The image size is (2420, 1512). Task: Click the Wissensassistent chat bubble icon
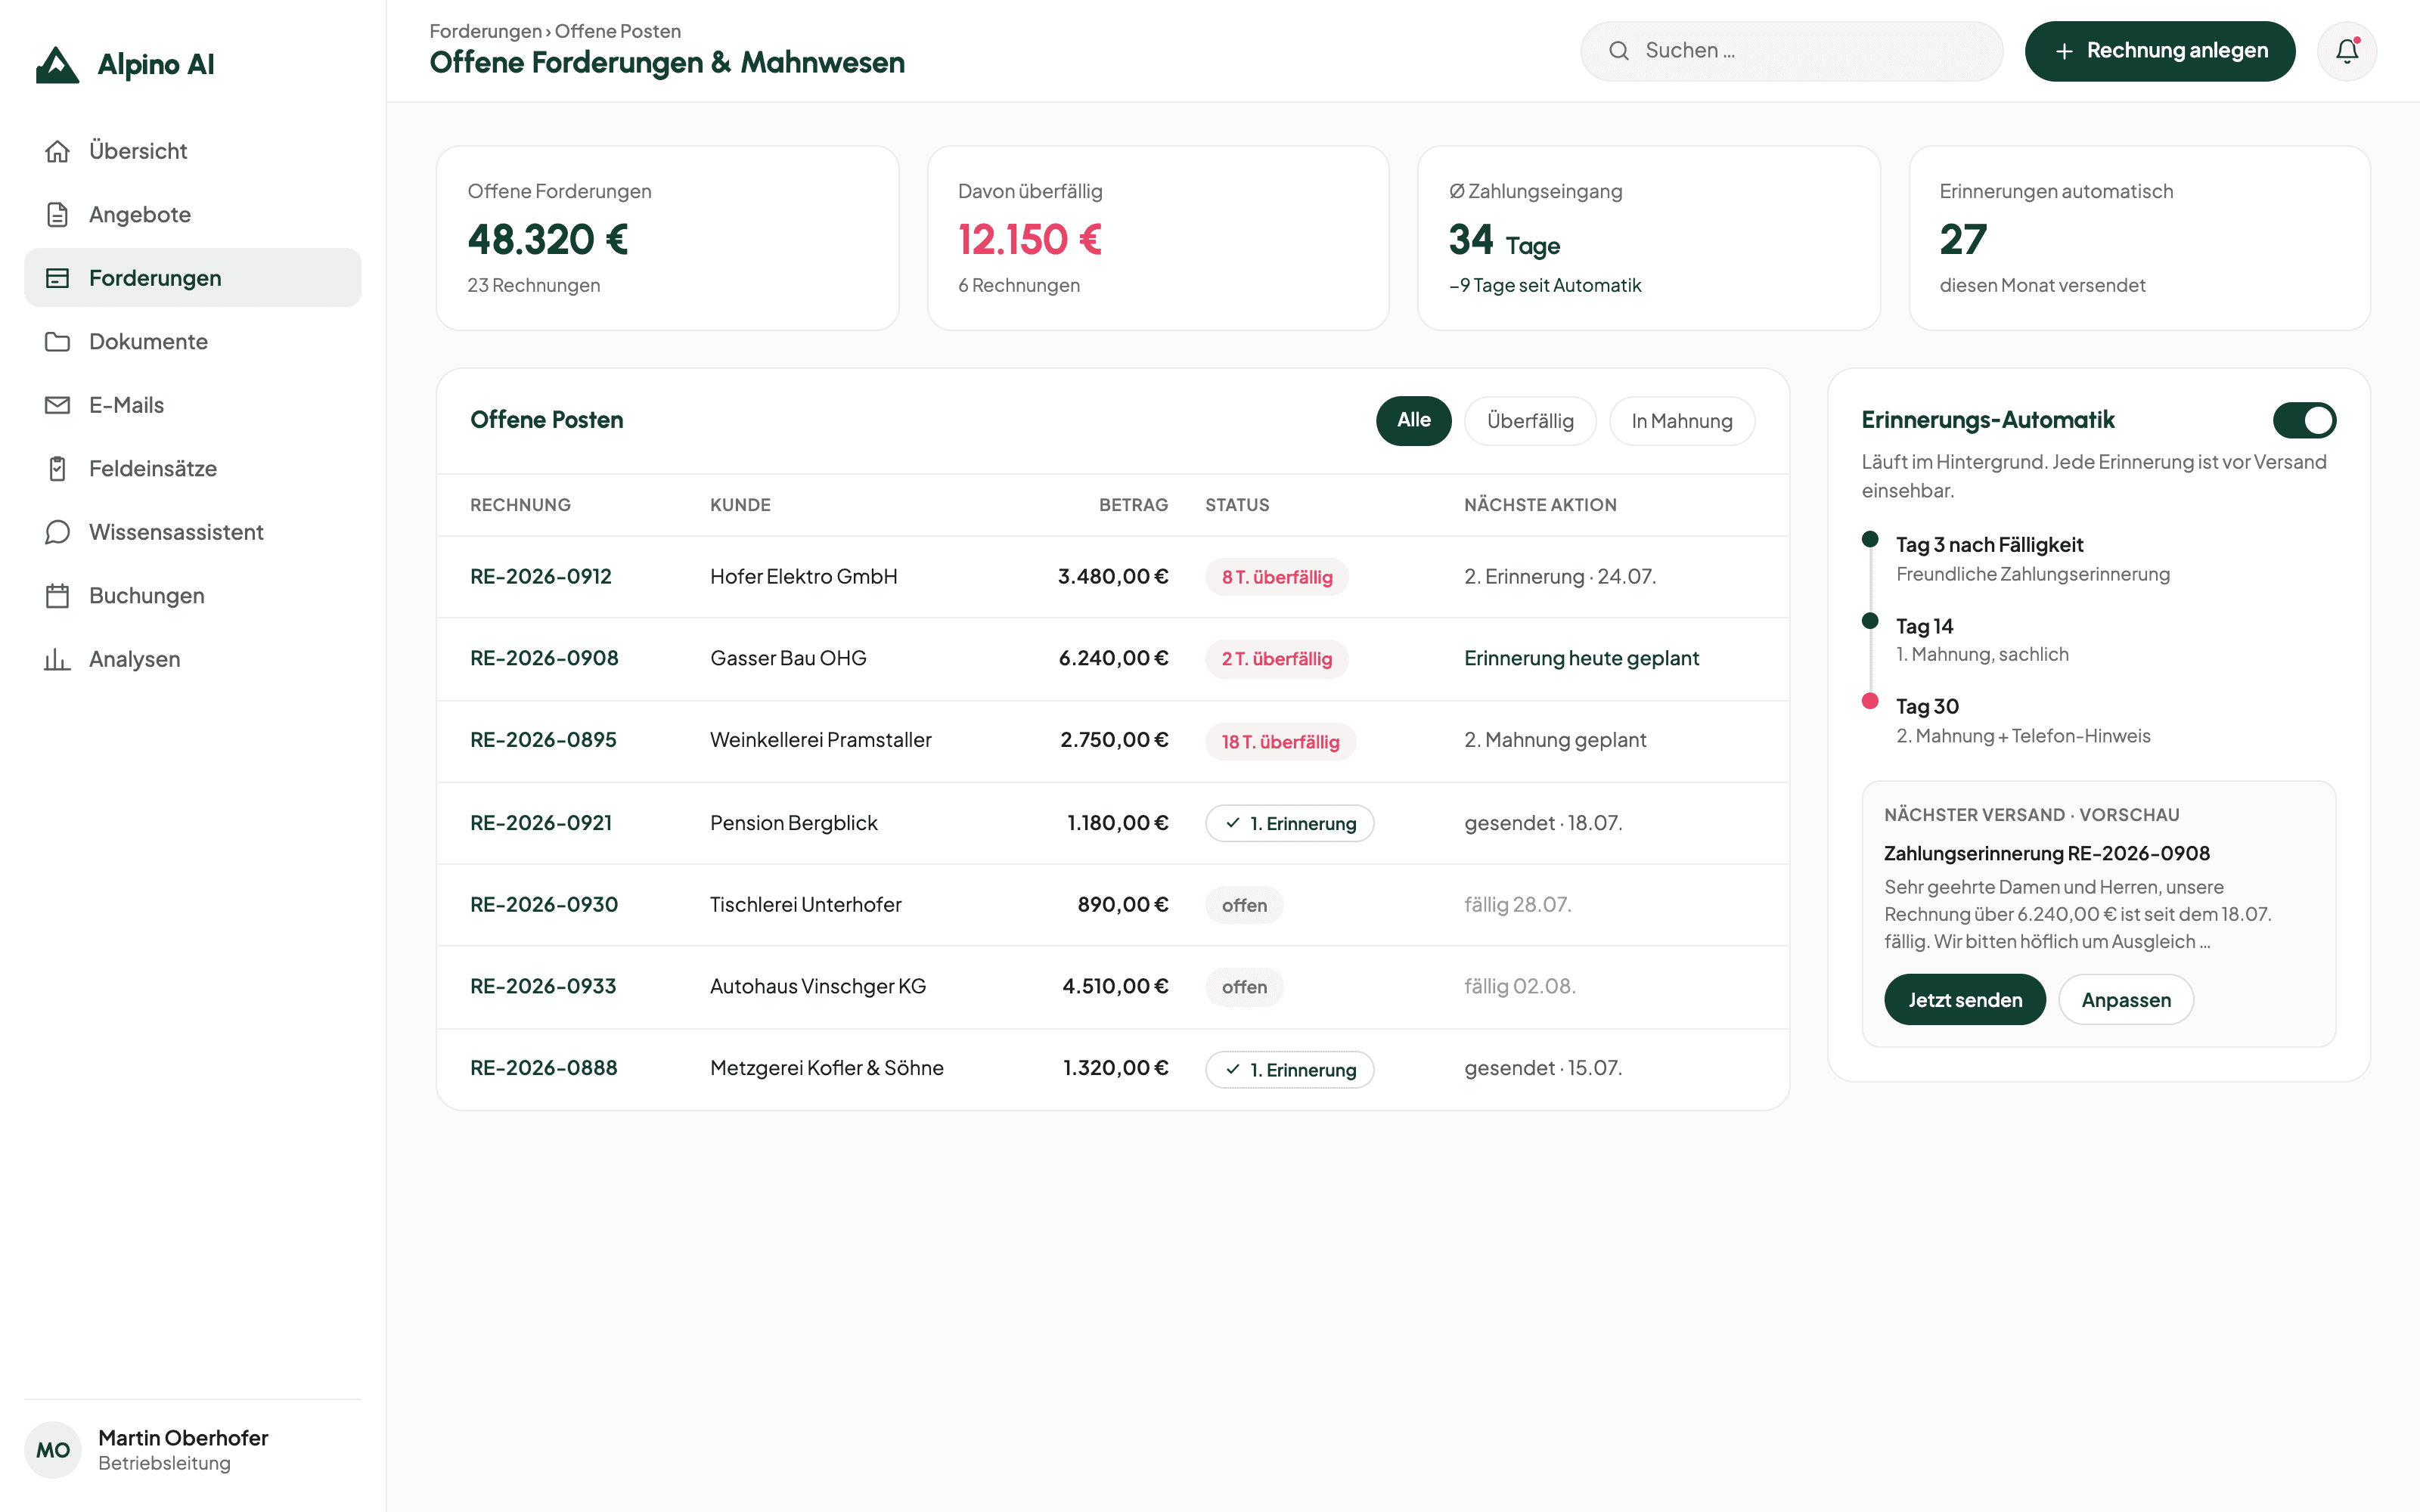[x=57, y=532]
